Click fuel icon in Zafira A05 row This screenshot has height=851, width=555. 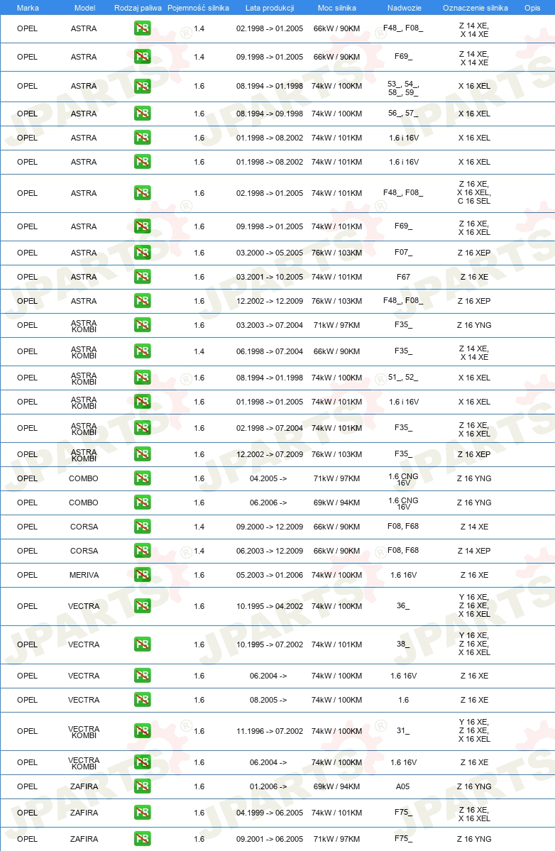pyautogui.click(x=142, y=786)
